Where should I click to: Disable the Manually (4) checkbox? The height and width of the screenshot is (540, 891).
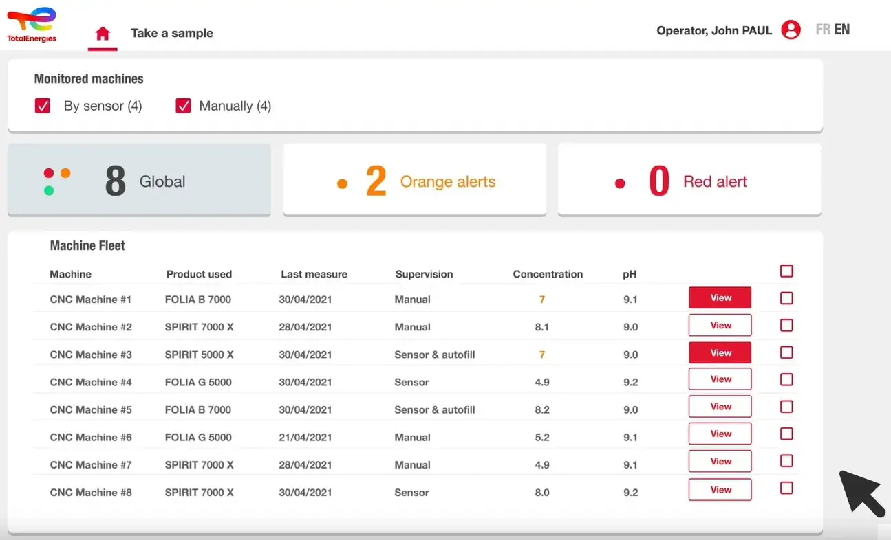click(182, 106)
